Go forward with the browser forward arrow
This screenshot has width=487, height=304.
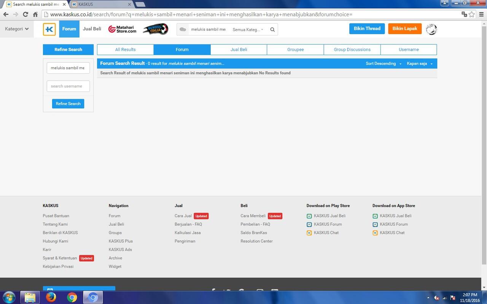pos(16,14)
